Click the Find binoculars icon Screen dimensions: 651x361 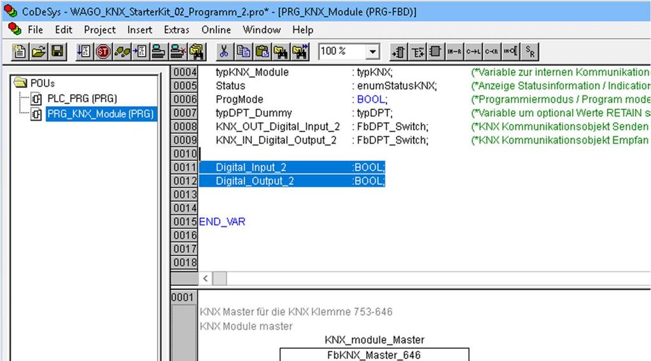pyautogui.click(x=281, y=51)
